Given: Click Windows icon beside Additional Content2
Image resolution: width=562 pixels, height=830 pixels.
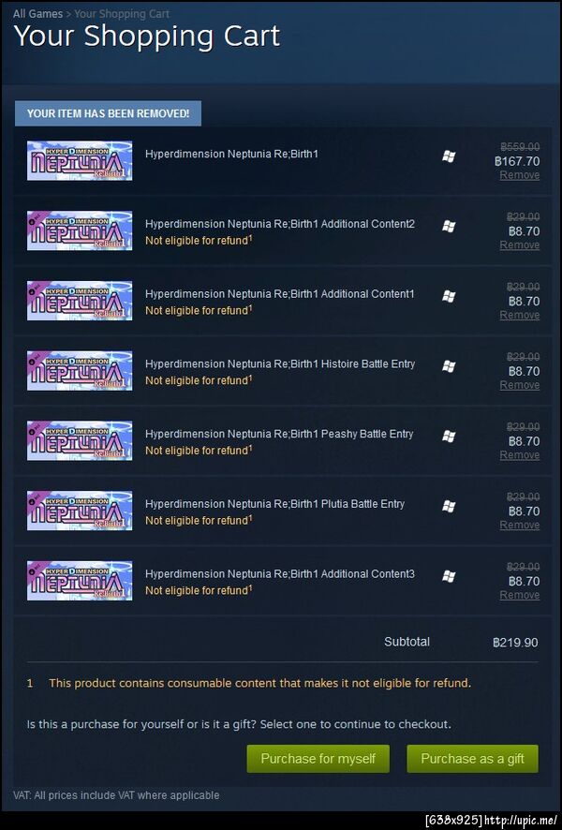Looking at the screenshot, I should pyautogui.click(x=449, y=226).
